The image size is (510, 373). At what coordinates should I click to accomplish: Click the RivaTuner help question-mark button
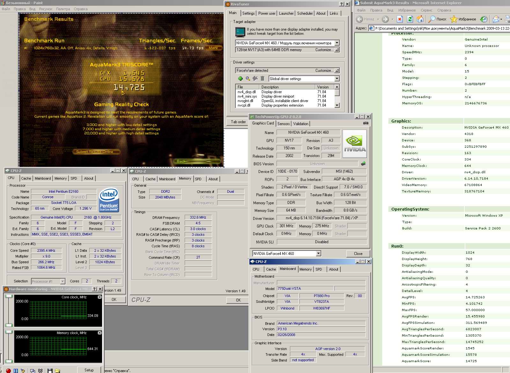[342, 4]
